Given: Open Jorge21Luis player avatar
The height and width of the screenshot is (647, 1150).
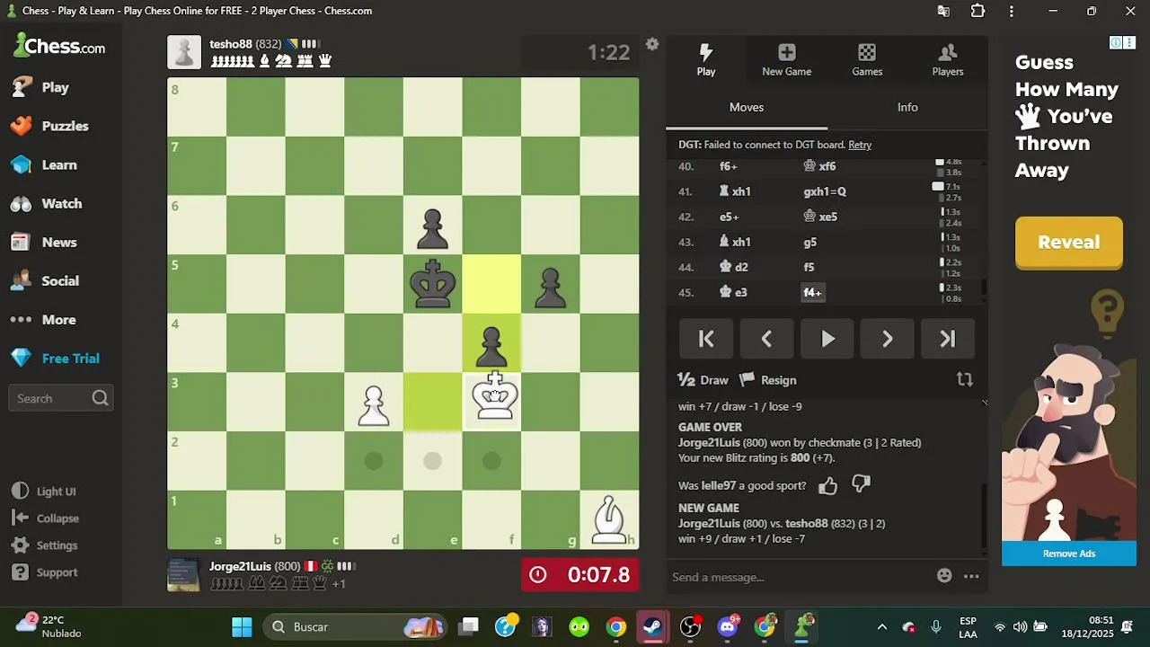Looking at the screenshot, I should point(184,574).
